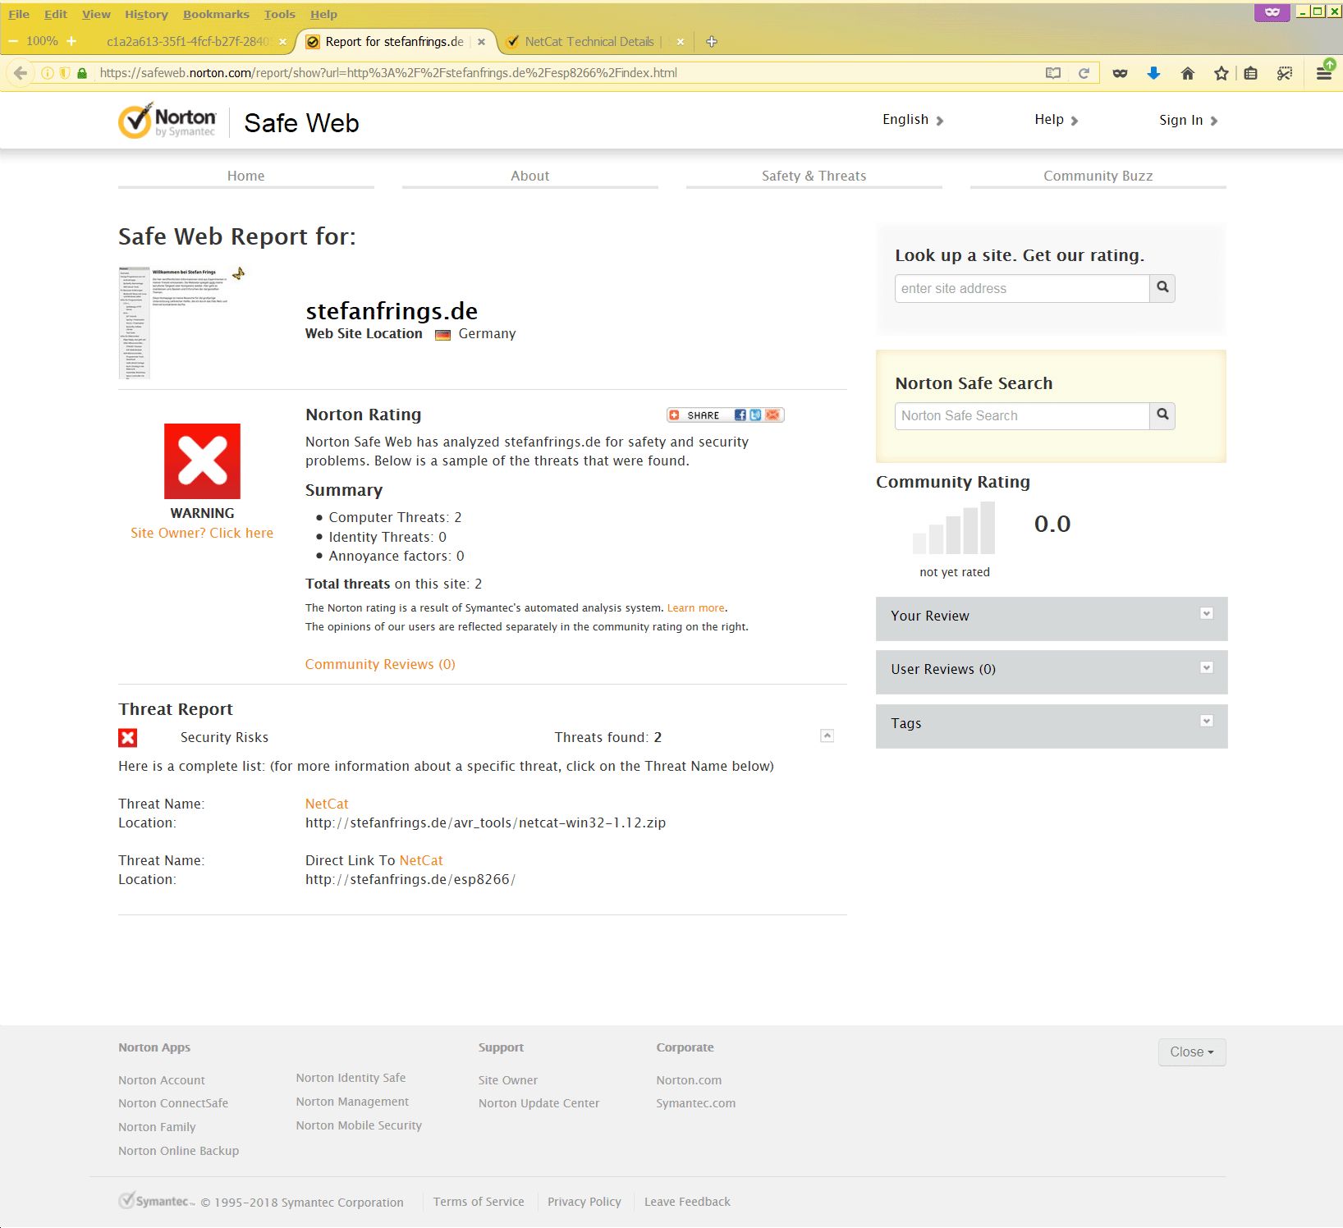The image size is (1343, 1228).
Task: Zoom out with the minus icon
Action: [13, 41]
